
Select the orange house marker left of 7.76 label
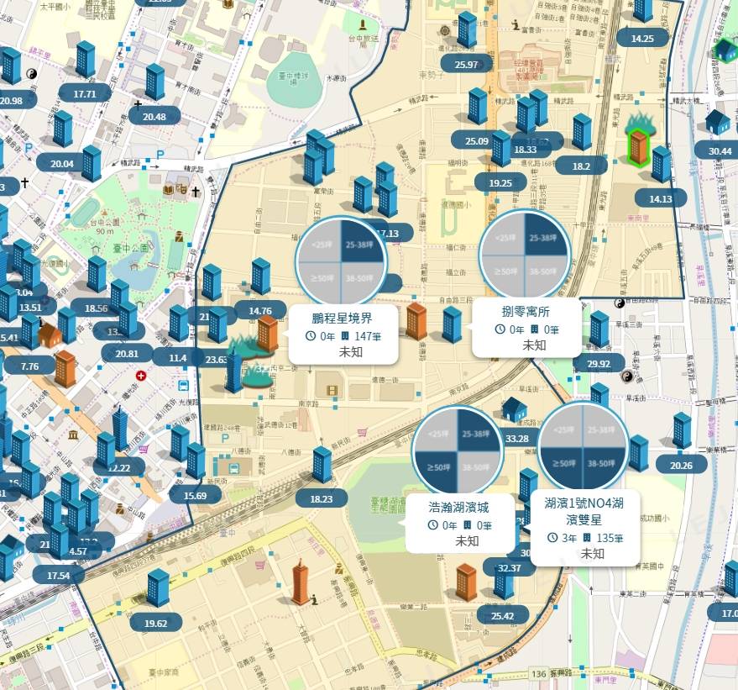click(50, 334)
